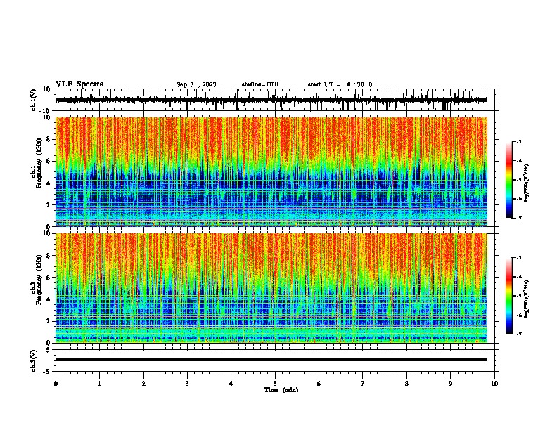Click ch.2 colorbar log(PSD) unit label
The height and width of the screenshot is (430, 557).
tap(527, 298)
